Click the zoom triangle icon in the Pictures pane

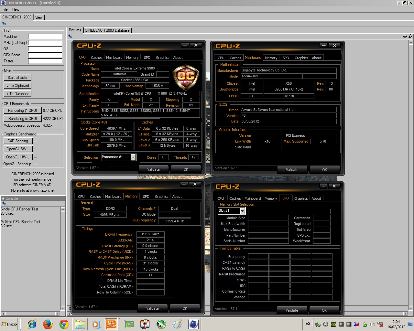(x=410, y=37)
